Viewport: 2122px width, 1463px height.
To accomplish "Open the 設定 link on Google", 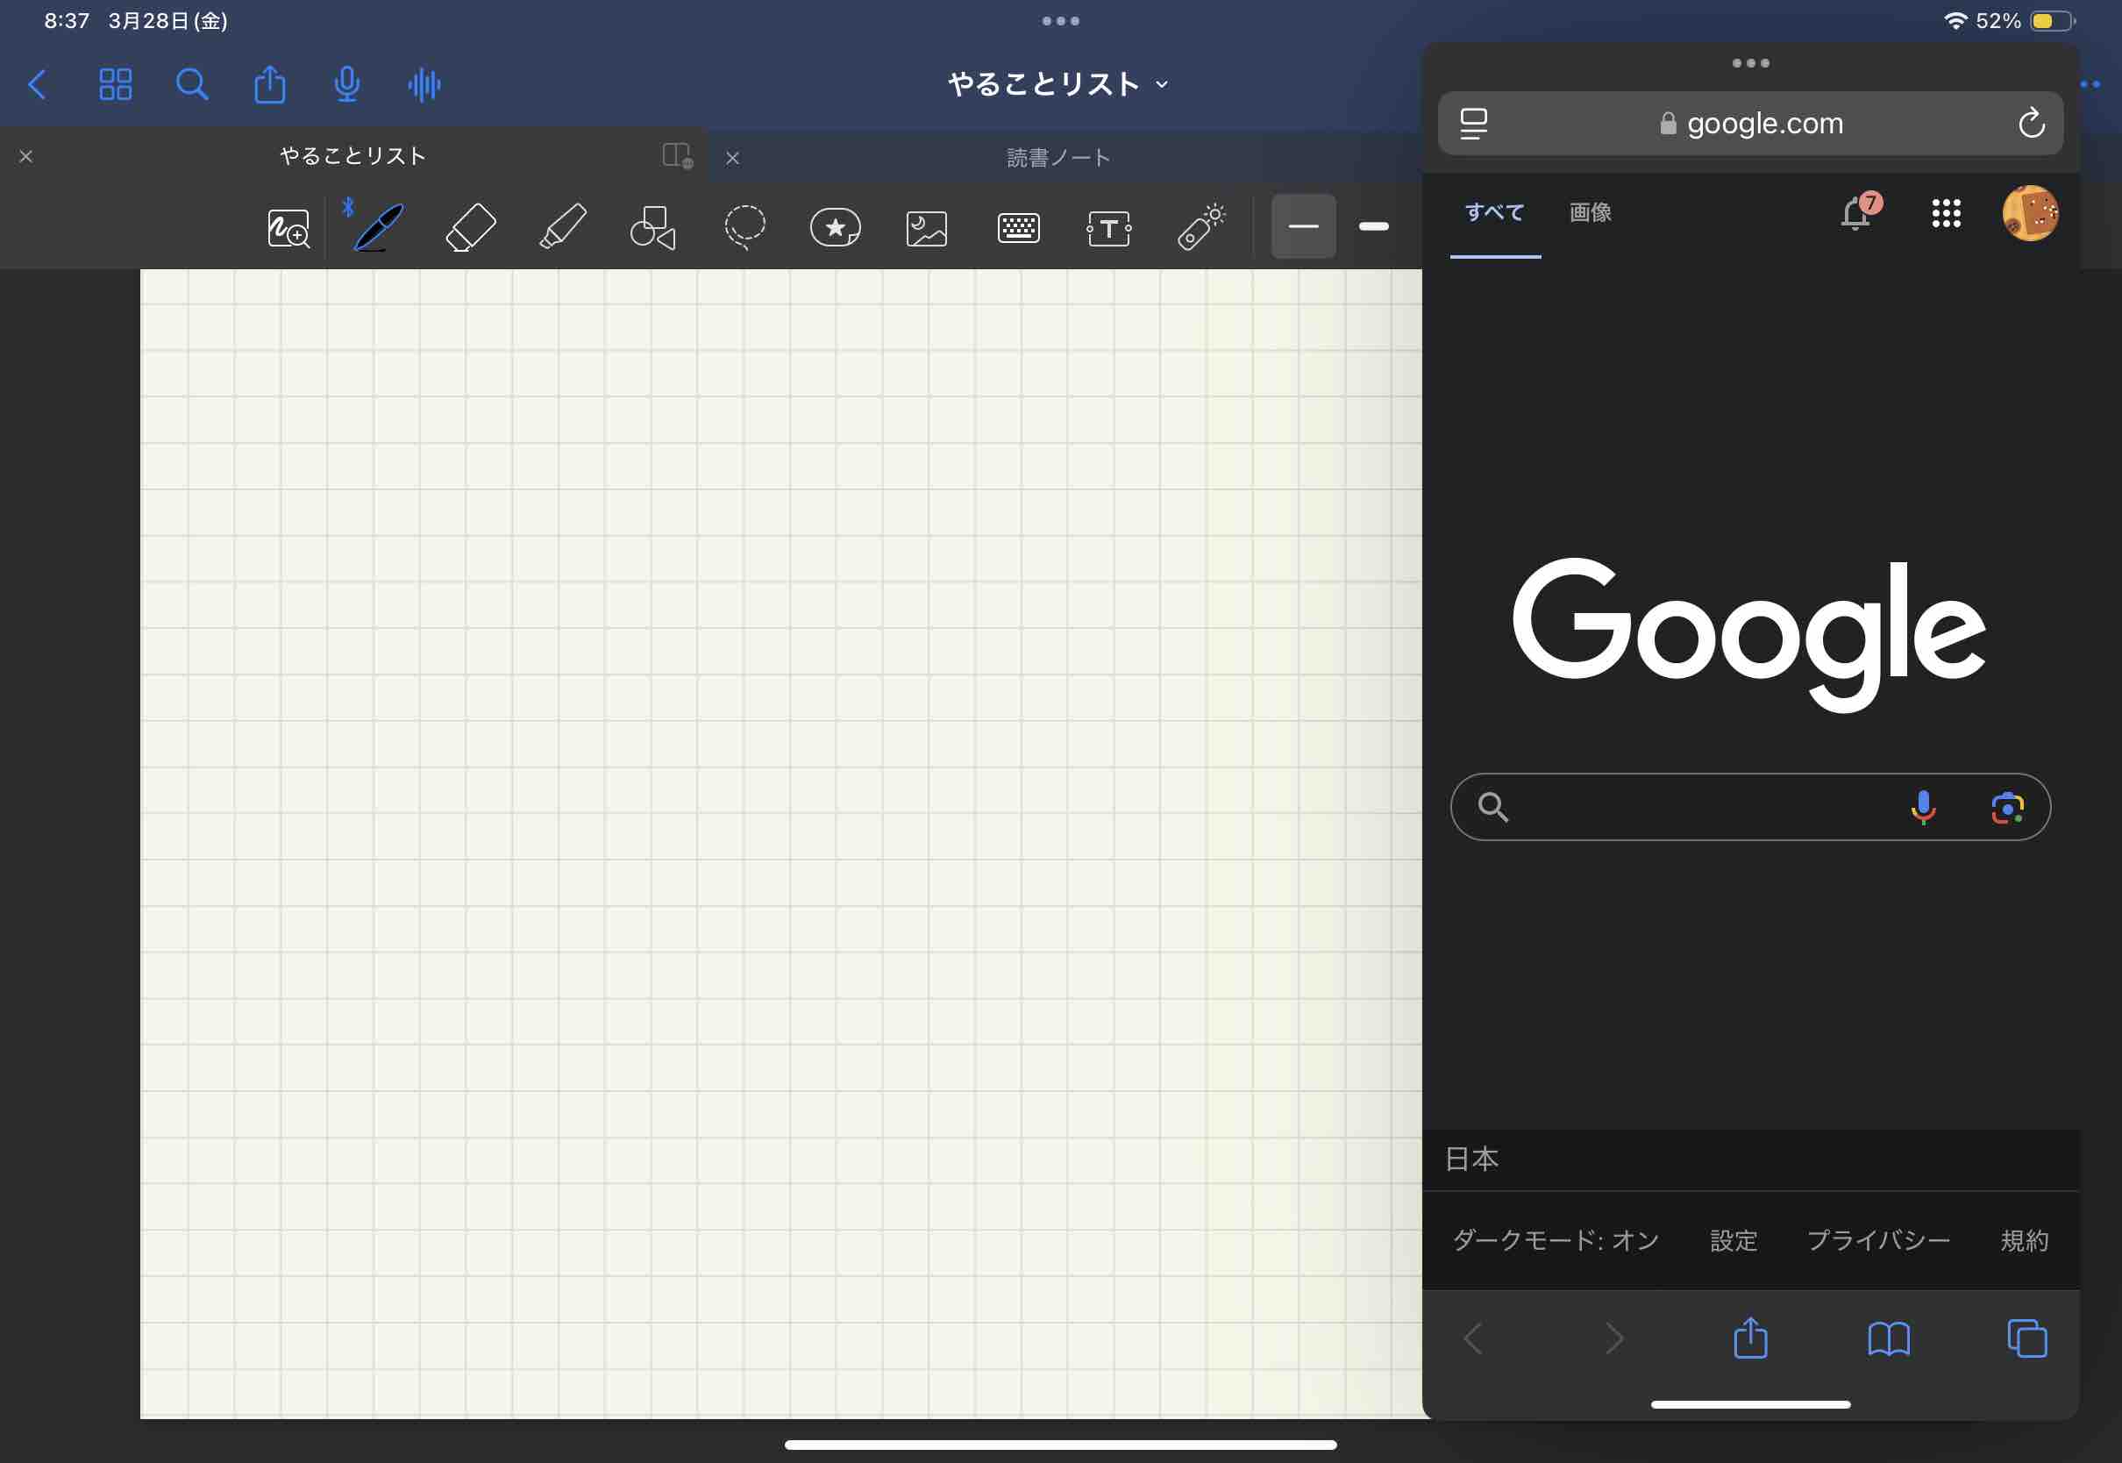I will [x=1734, y=1240].
